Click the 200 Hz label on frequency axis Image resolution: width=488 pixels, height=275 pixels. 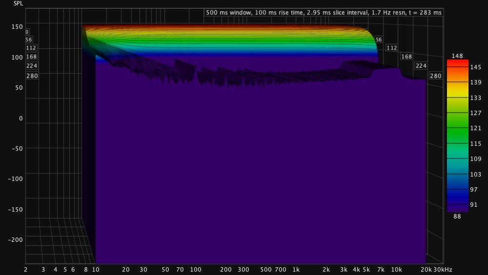click(225, 270)
